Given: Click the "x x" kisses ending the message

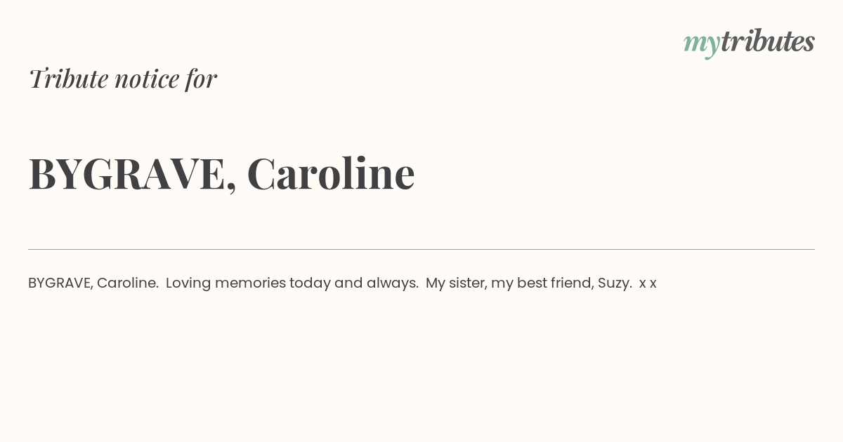Looking at the screenshot, I should [x=648, y=284].
